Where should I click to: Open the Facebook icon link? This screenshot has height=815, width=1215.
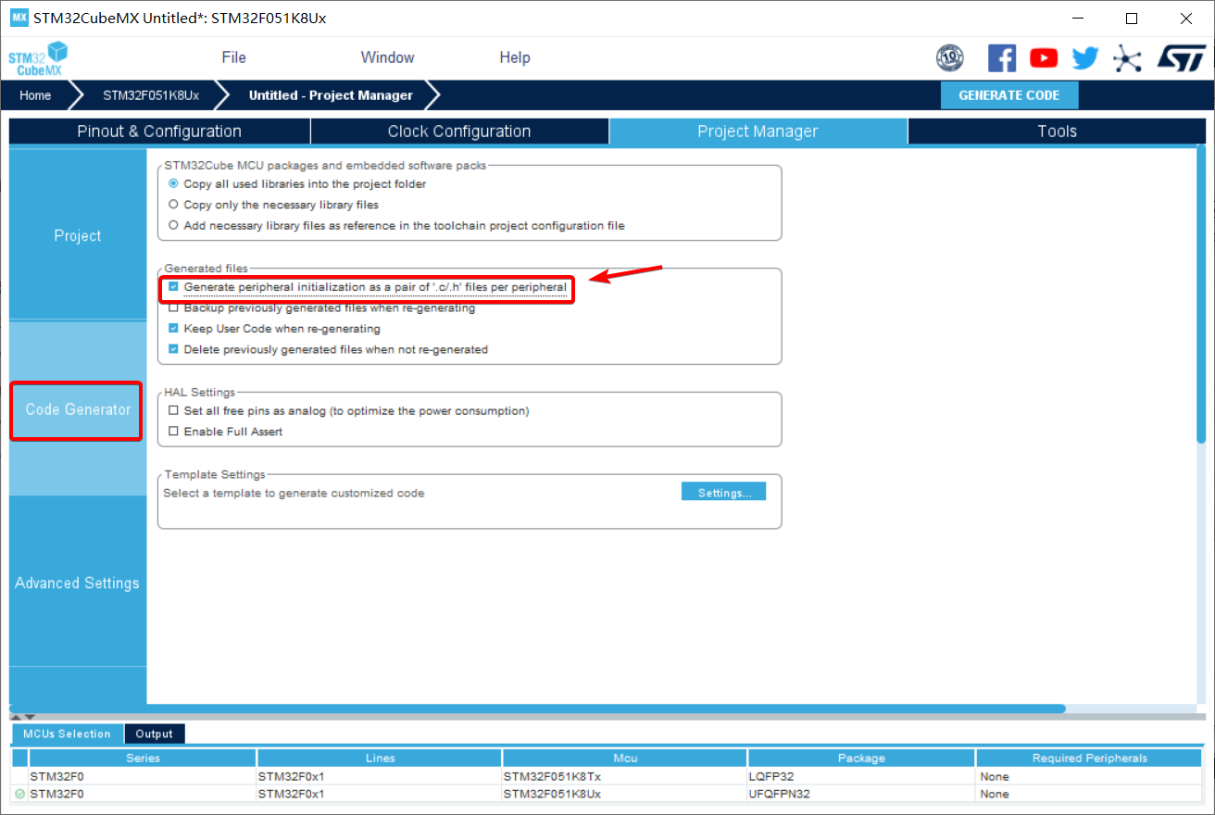(1001, 58)
